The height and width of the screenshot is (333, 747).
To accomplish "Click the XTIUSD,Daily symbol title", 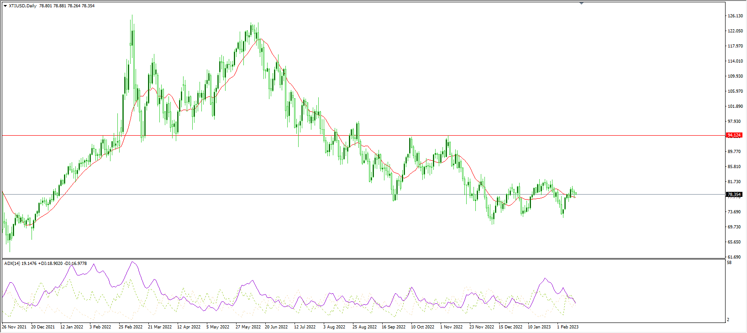I will tap(23, 6).
